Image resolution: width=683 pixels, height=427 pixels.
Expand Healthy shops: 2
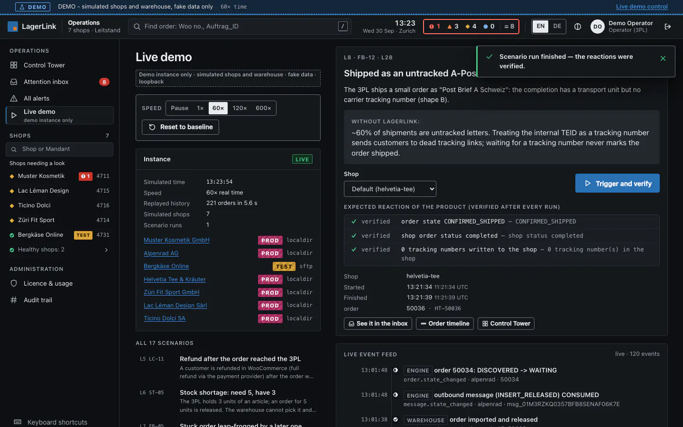tap(59, 250)
